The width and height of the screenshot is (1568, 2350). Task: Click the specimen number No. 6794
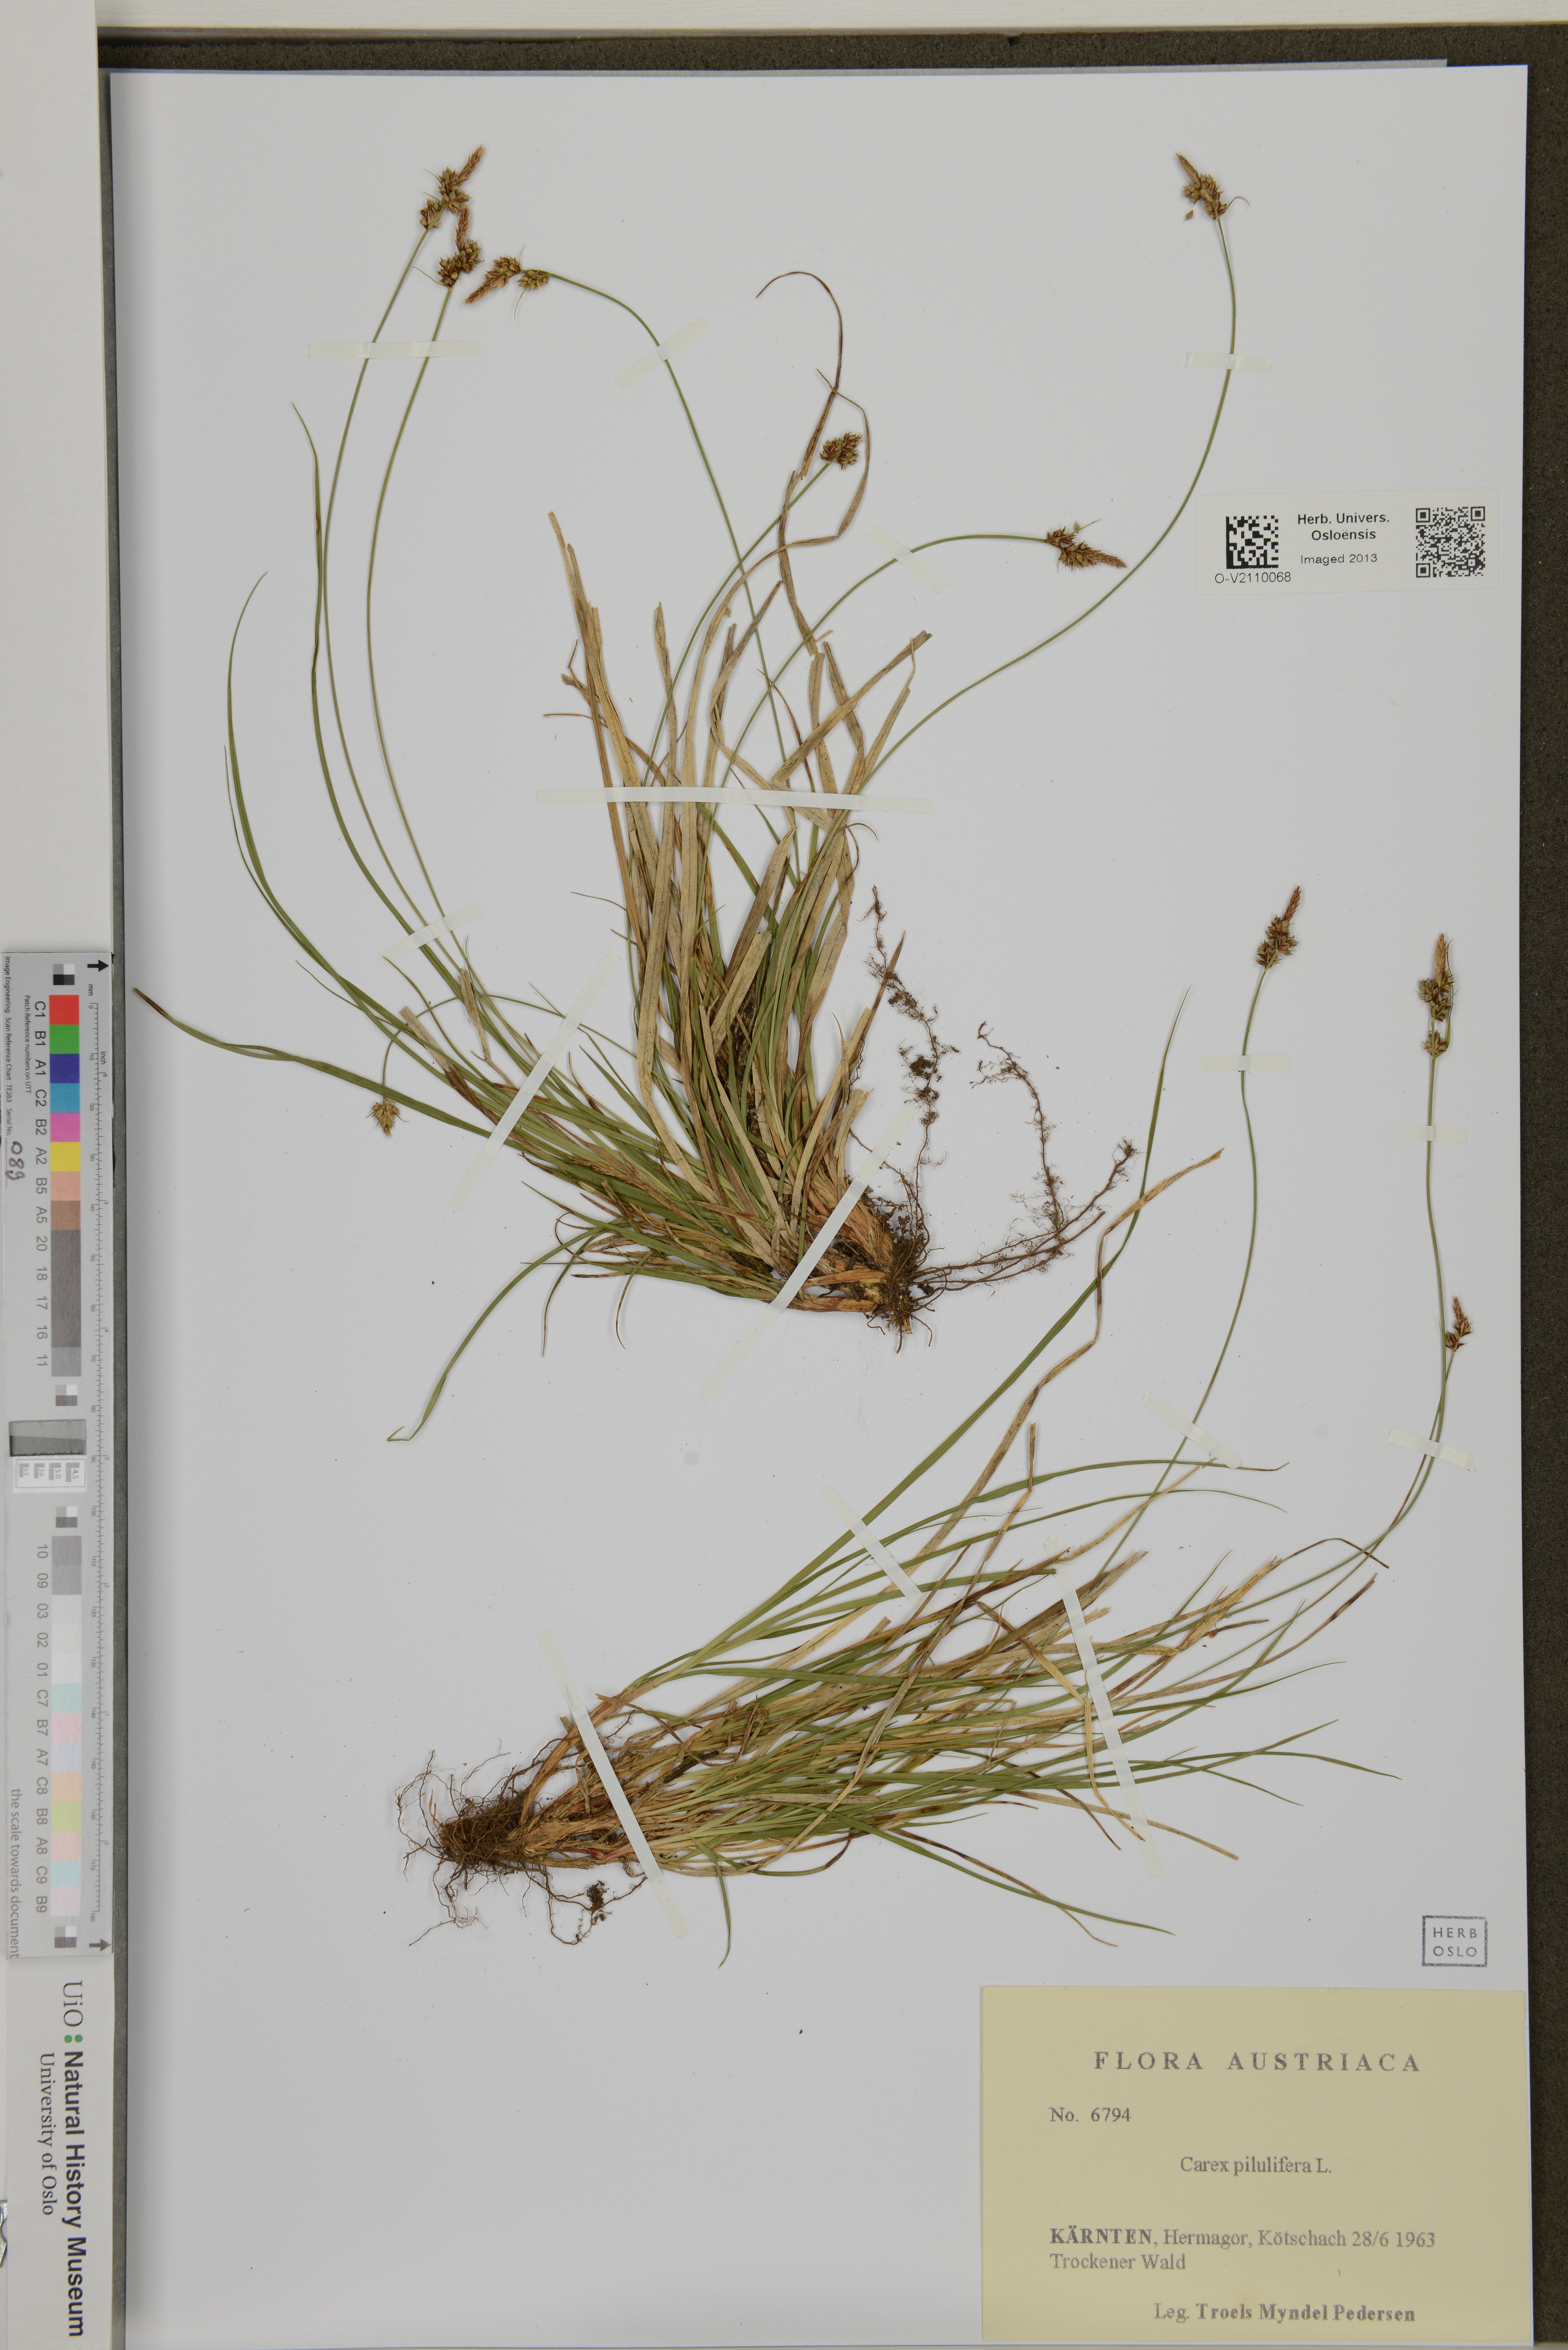coord(1090,2115)
